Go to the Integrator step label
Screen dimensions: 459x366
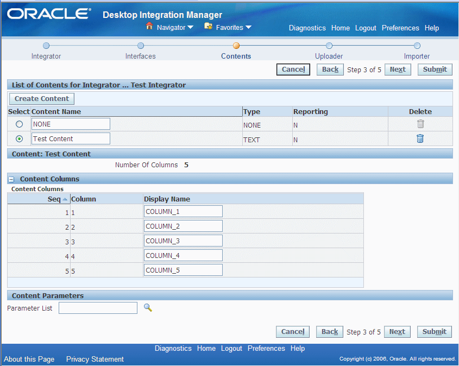coord(46,56)
